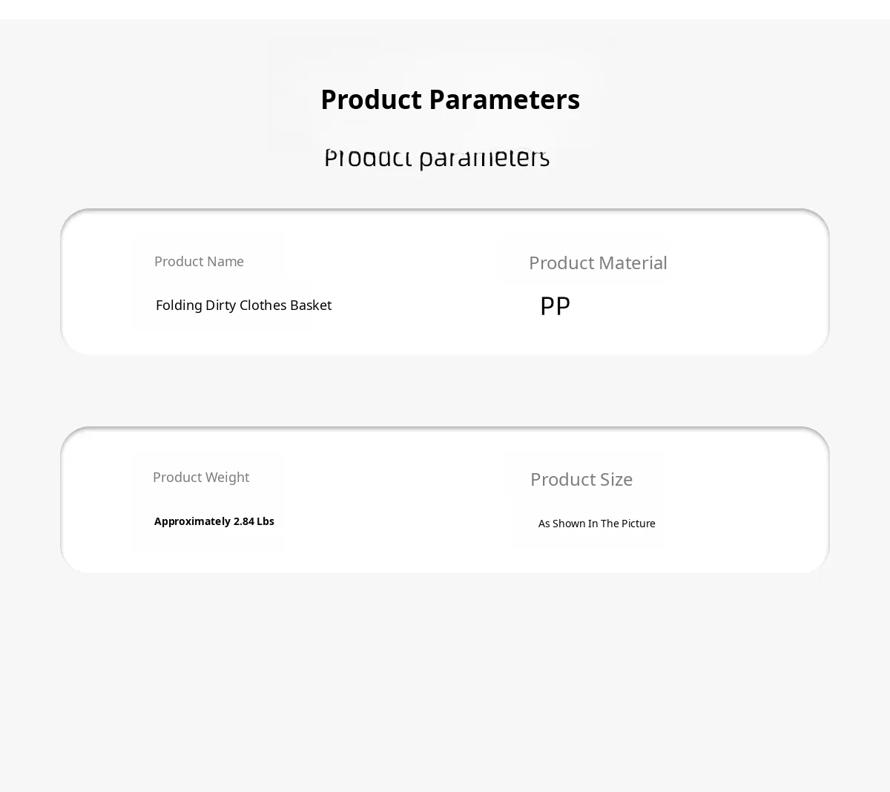Select the Product Weight label

click(201, 477)
